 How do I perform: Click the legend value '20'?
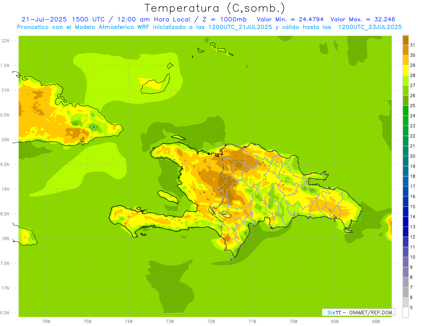click(413, 156)
